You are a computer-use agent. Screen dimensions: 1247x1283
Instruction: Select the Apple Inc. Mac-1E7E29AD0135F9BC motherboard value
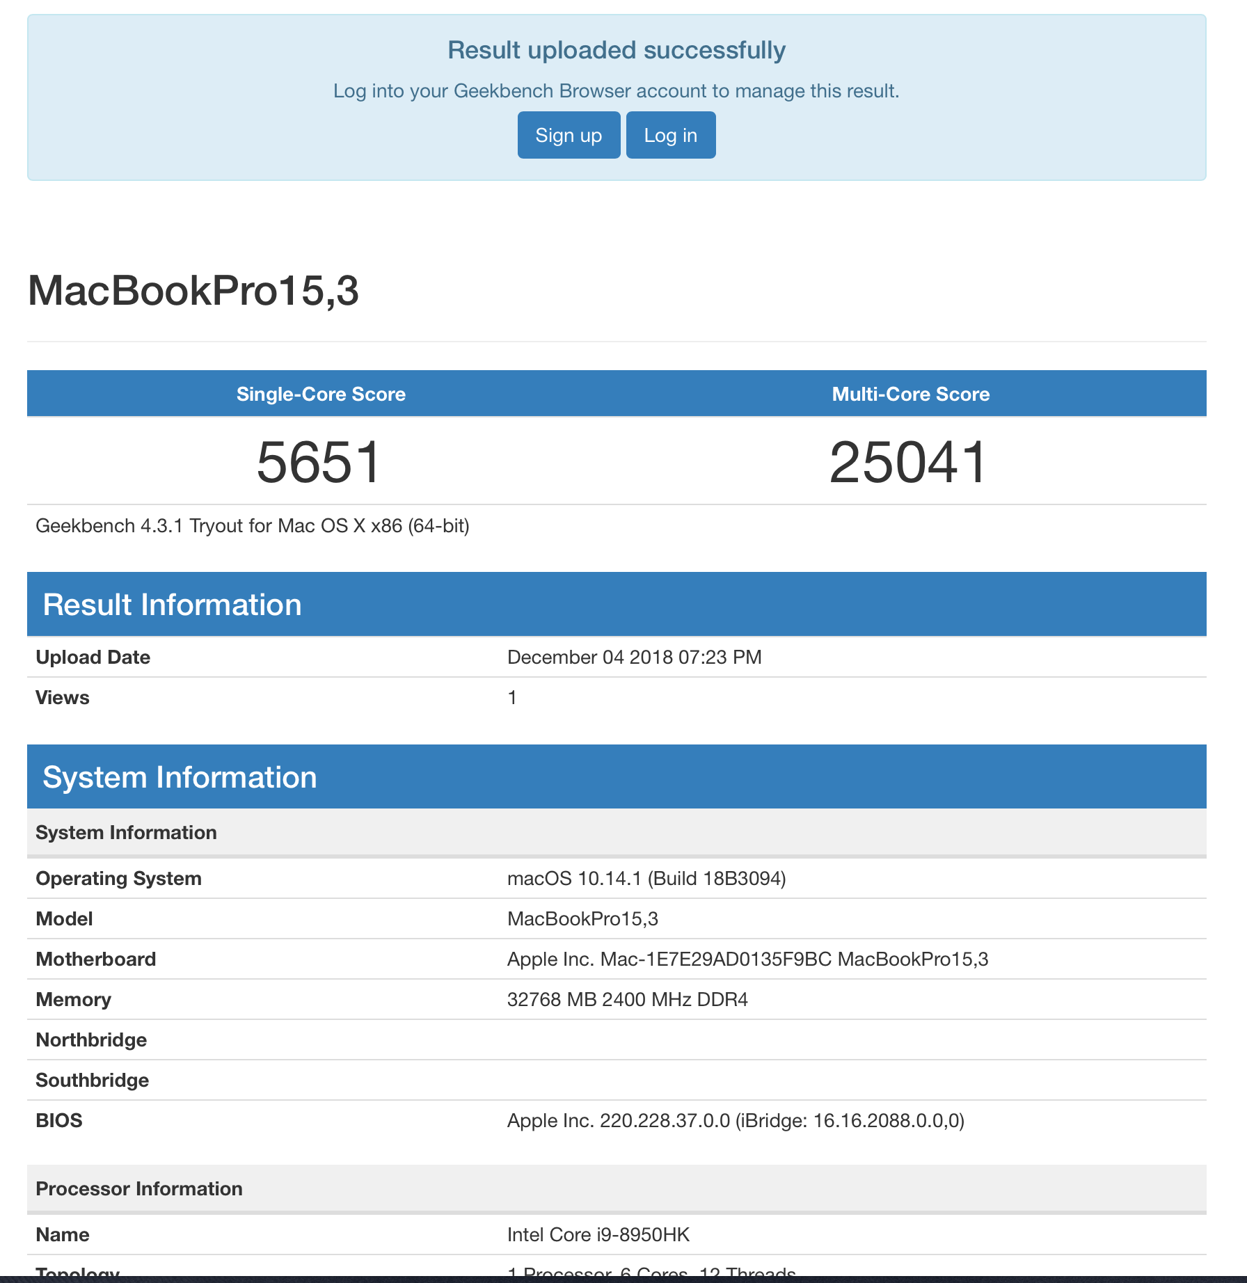(x=748, y=959)
